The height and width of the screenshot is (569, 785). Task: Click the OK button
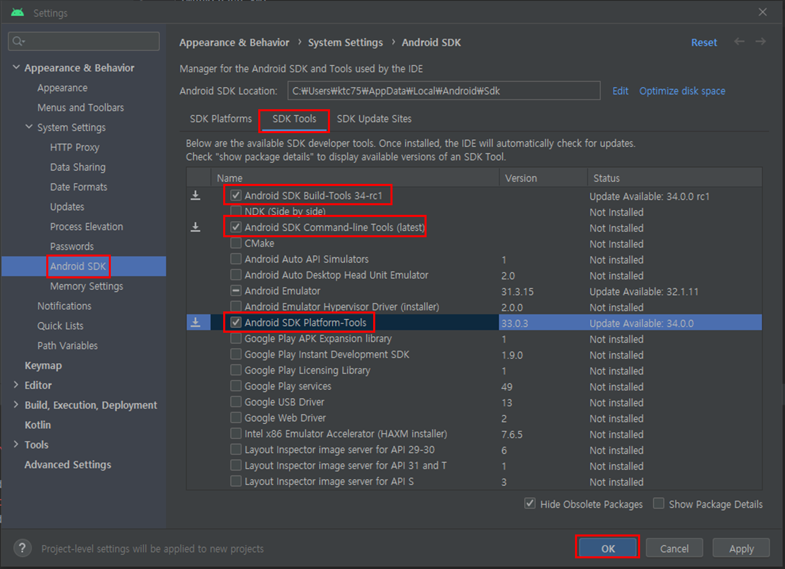click(608, 548)
